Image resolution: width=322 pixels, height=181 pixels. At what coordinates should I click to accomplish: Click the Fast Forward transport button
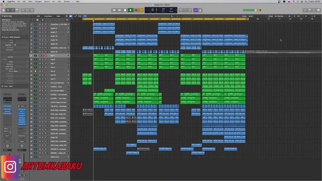click(119, 10)
